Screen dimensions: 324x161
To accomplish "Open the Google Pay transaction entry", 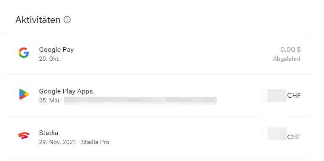I will coord(158,54).
